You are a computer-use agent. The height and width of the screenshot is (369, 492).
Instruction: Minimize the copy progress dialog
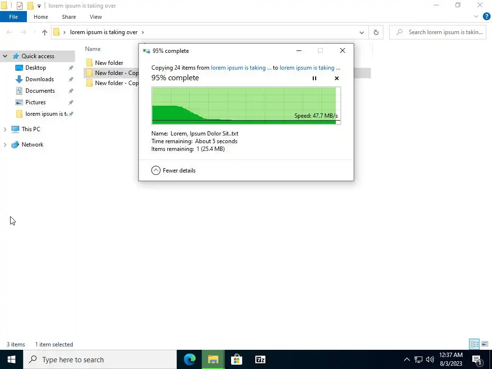pos(299,50)
